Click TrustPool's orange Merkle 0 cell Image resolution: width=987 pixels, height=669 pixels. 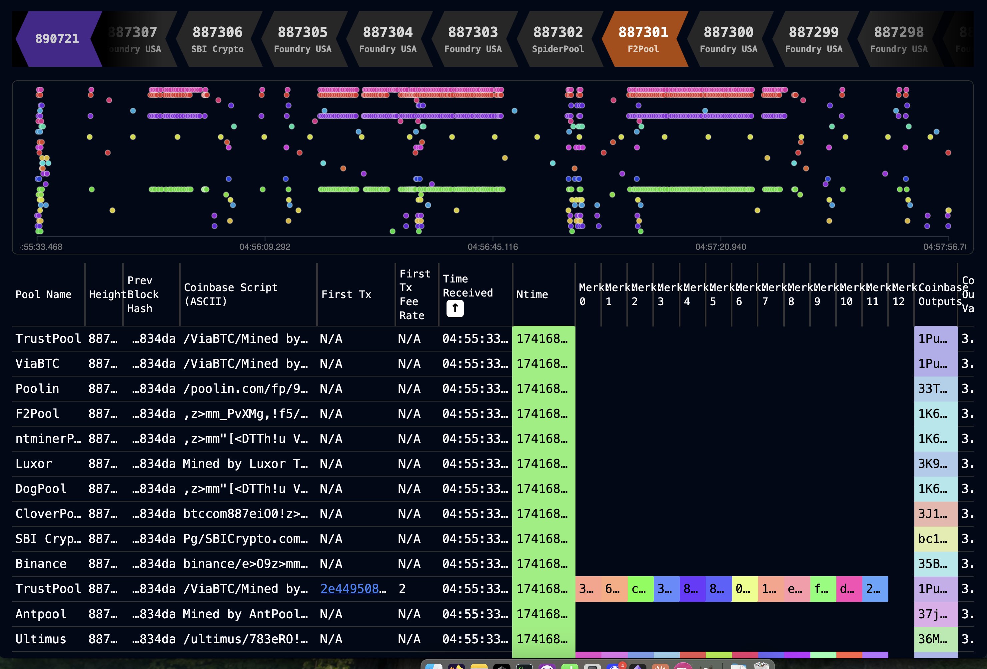click(588, 589)
